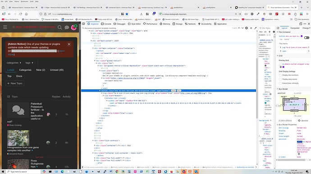Jump to previous search result in Inspector
The image size is (311, 174).
pyautogui.click(x=239, y=28)
